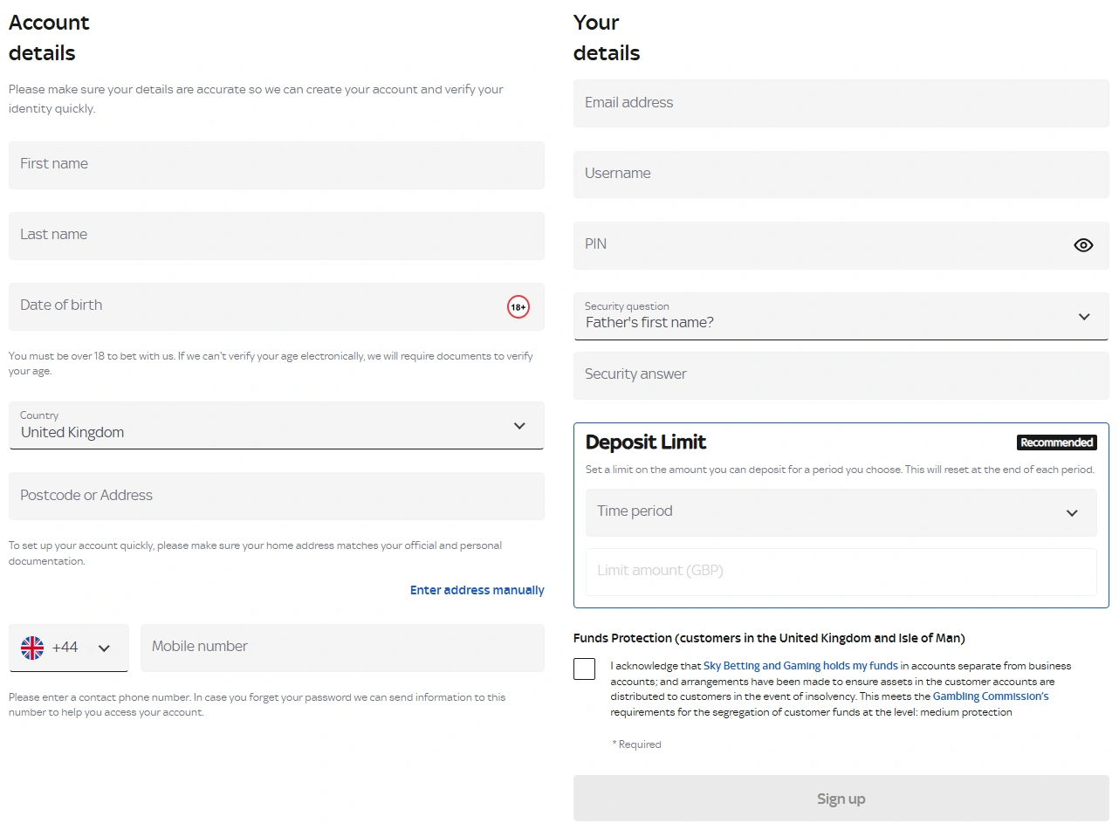Open the Time period dropdown

point(841,512)
